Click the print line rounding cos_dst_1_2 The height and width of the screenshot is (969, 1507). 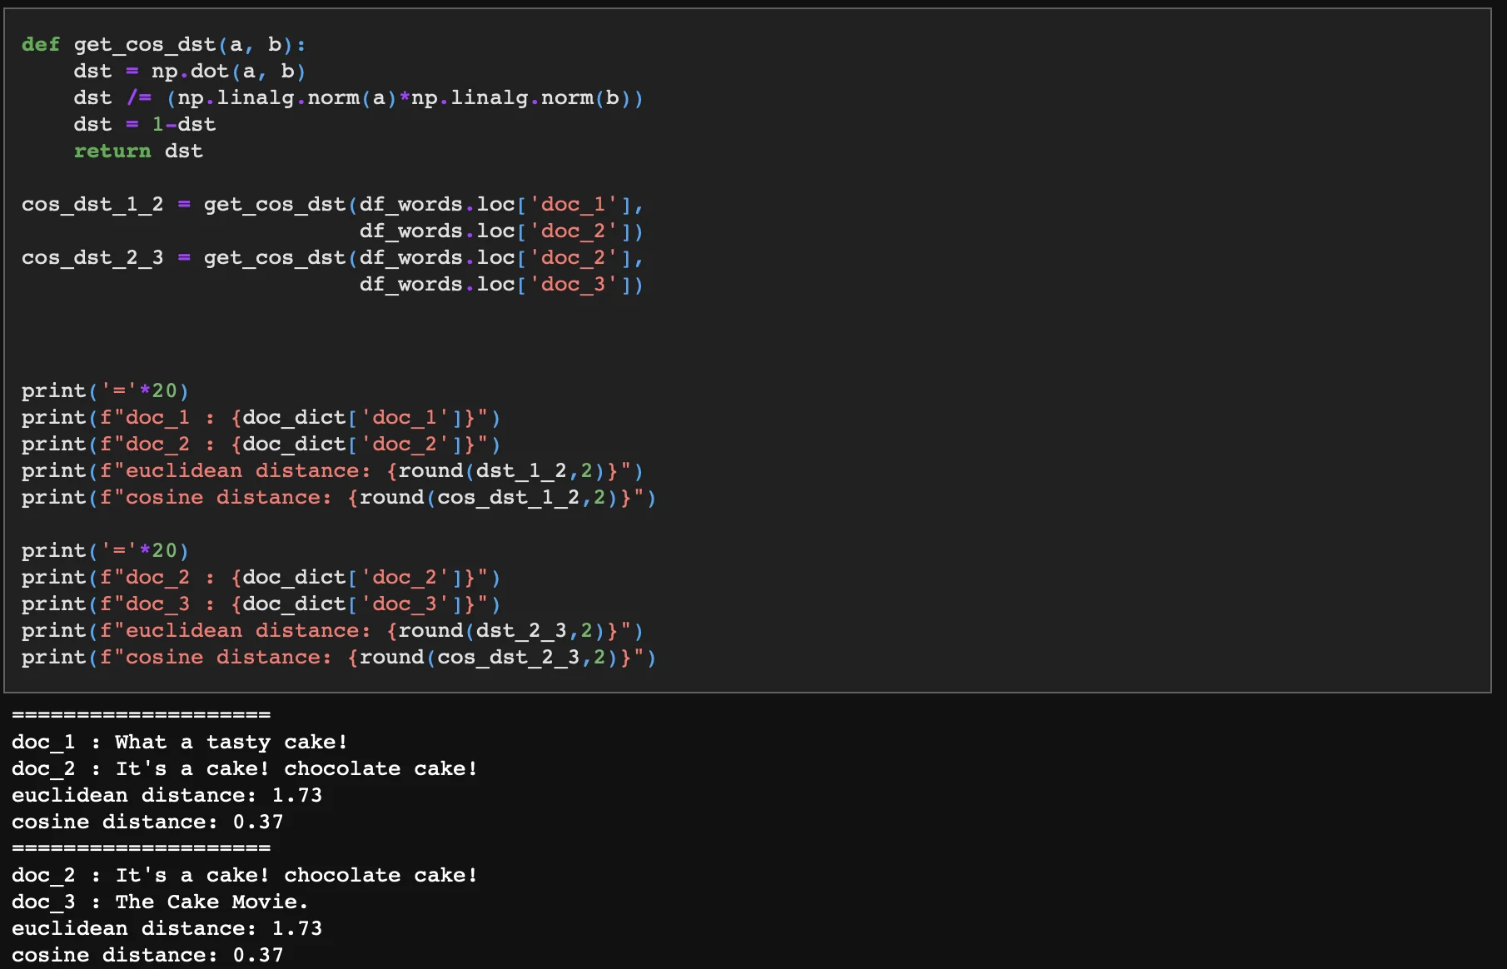tap(338, 498)
